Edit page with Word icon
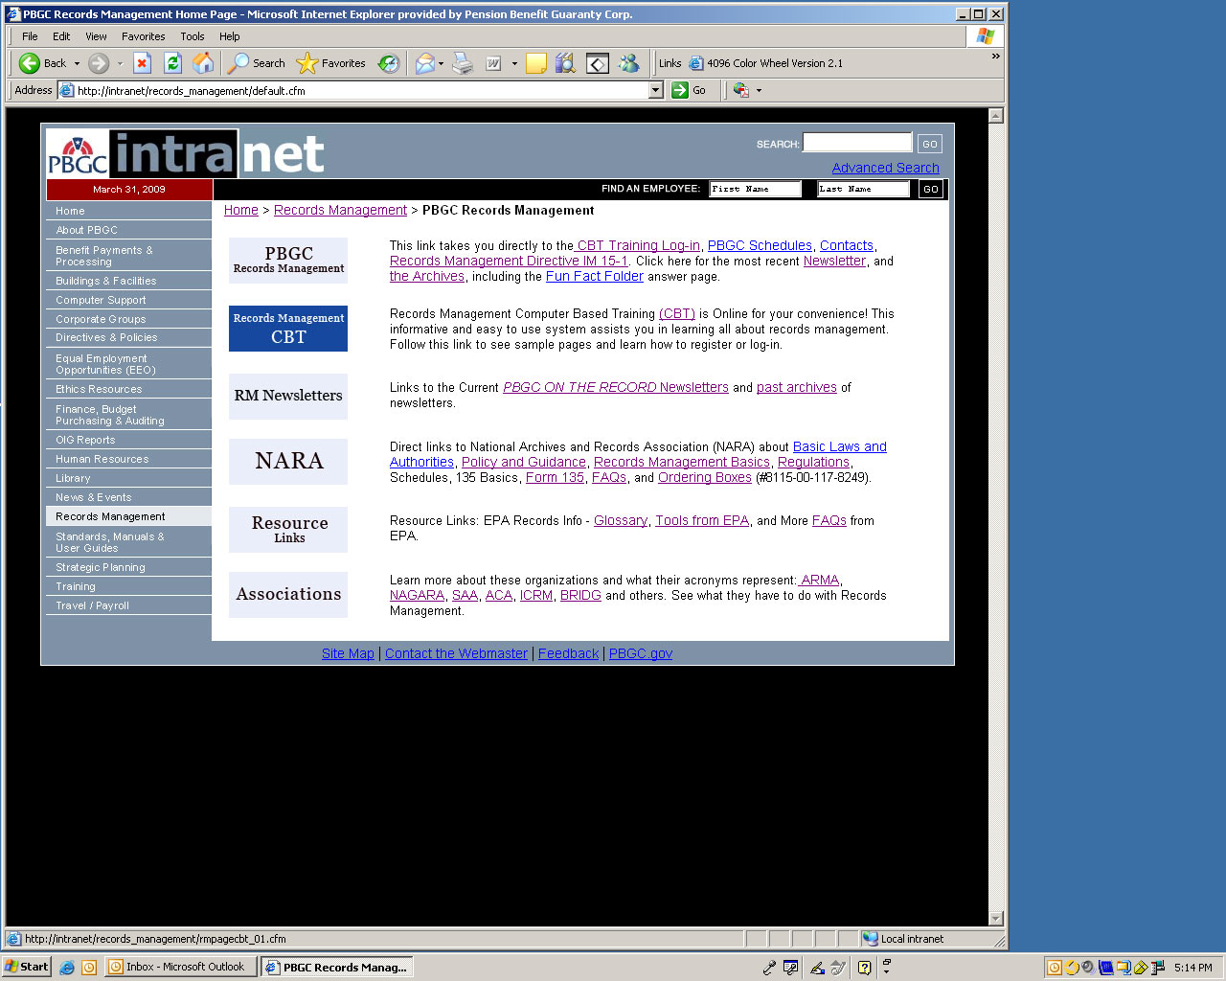Image resolution: width=1226 pixels, height=981 pixels. (493, 63)
